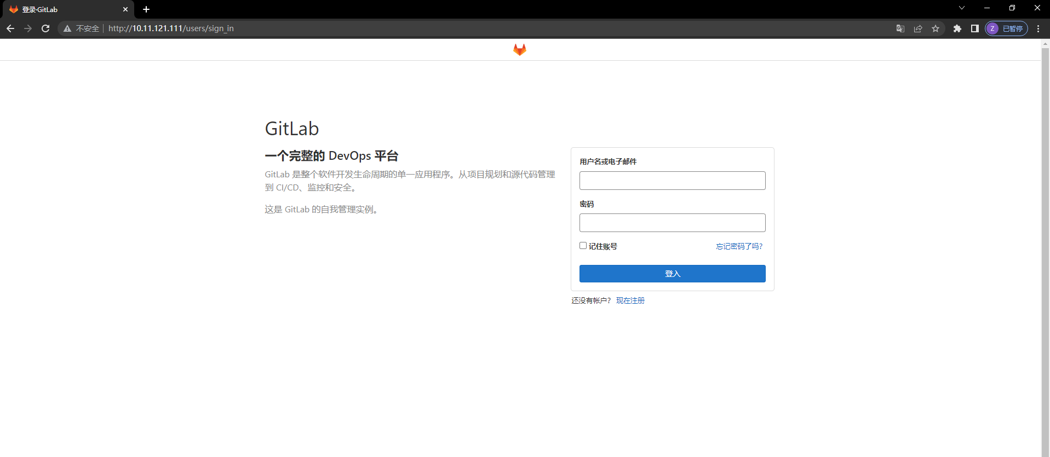Click the 还没有帐户? text
The height and width of the screenshot is (457, 1050).
click(591, 300)
